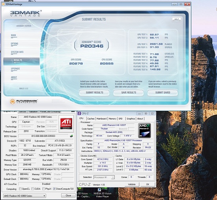Click the Close button in GPU-Z
The height and width of the screenshot is (200, 217).
point(68,195)
